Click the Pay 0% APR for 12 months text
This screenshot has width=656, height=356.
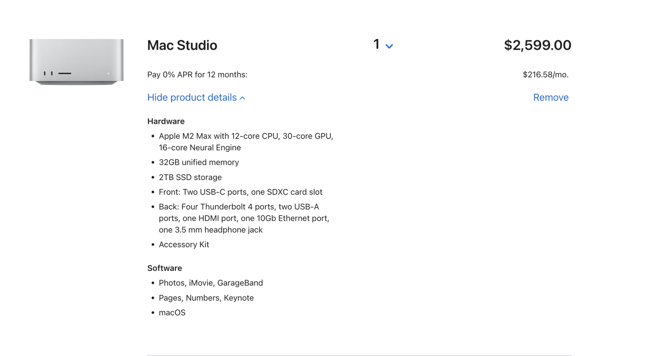point(197,75)
